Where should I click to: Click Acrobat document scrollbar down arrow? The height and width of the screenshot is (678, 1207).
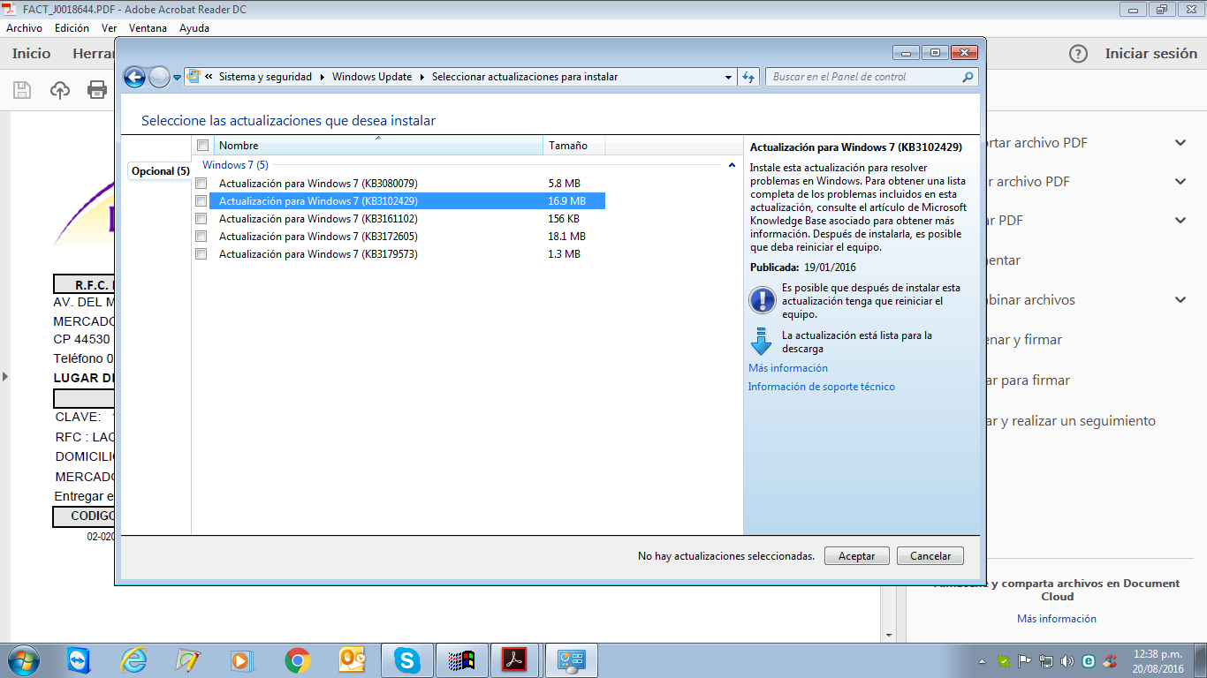pos(889,634)
